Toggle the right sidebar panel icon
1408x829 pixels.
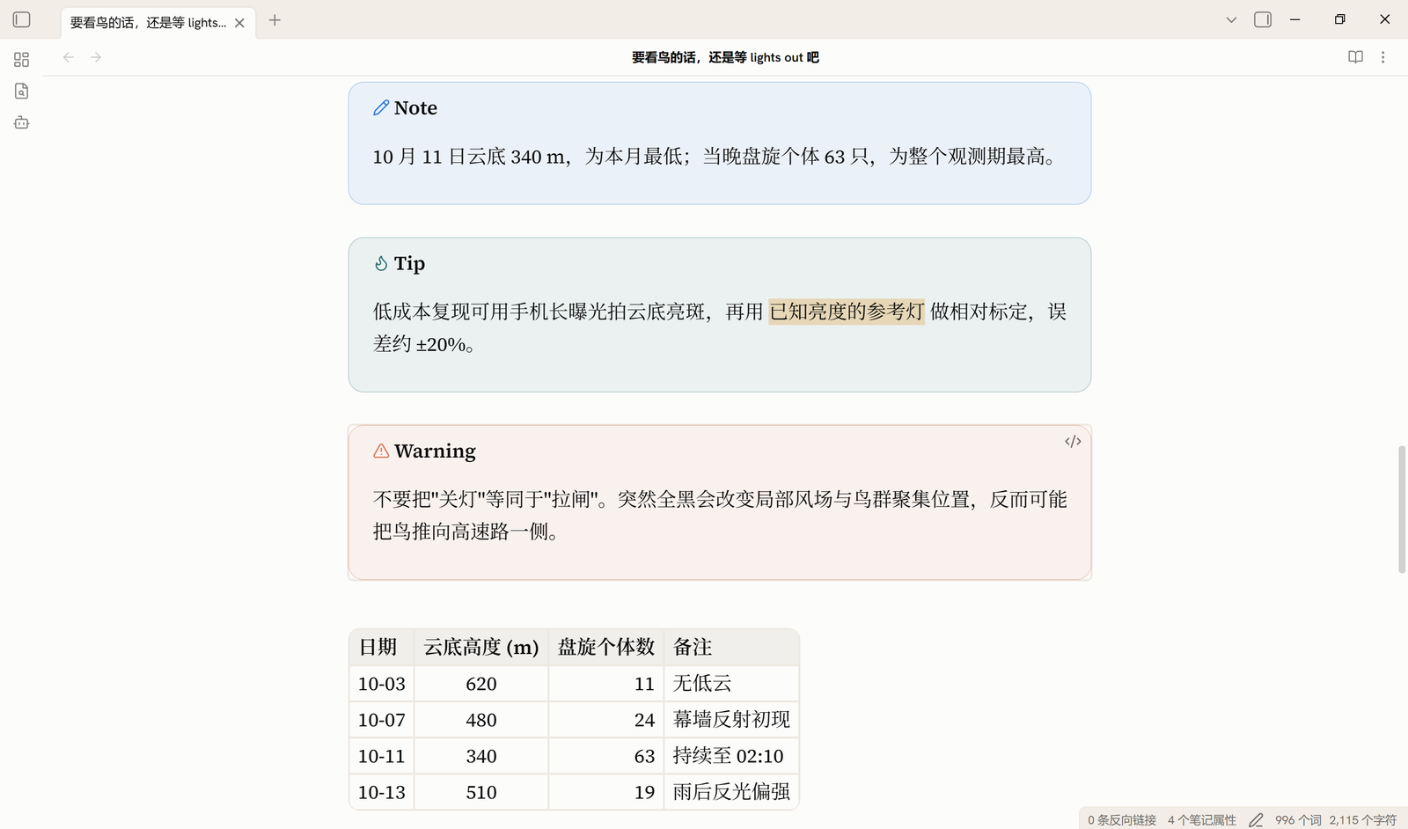pos(1263,19)
